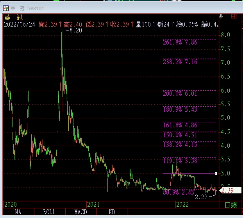Image resolution: width=243 pixels, height=218 pixels.
Task: Show the KD indicator tab
Action: pos(112,212)
